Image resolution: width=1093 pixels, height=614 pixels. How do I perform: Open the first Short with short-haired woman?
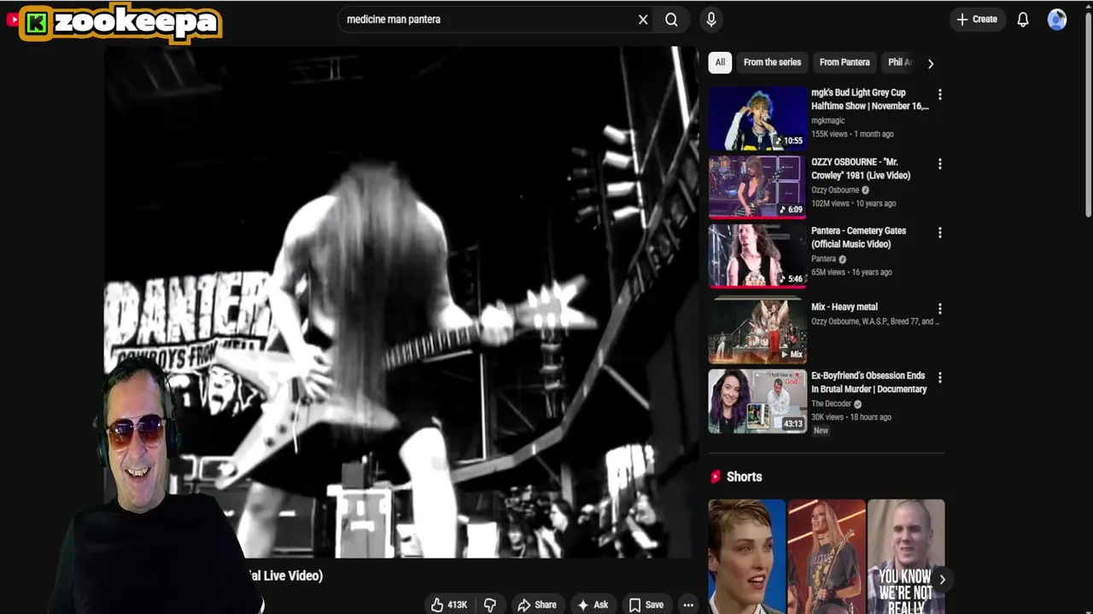[746, 556]
